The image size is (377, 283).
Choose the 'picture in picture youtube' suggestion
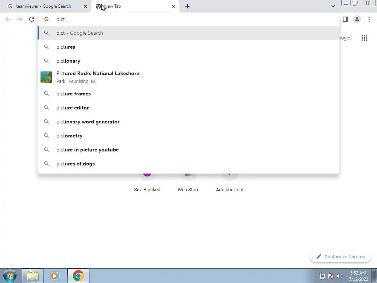point(188,150)
